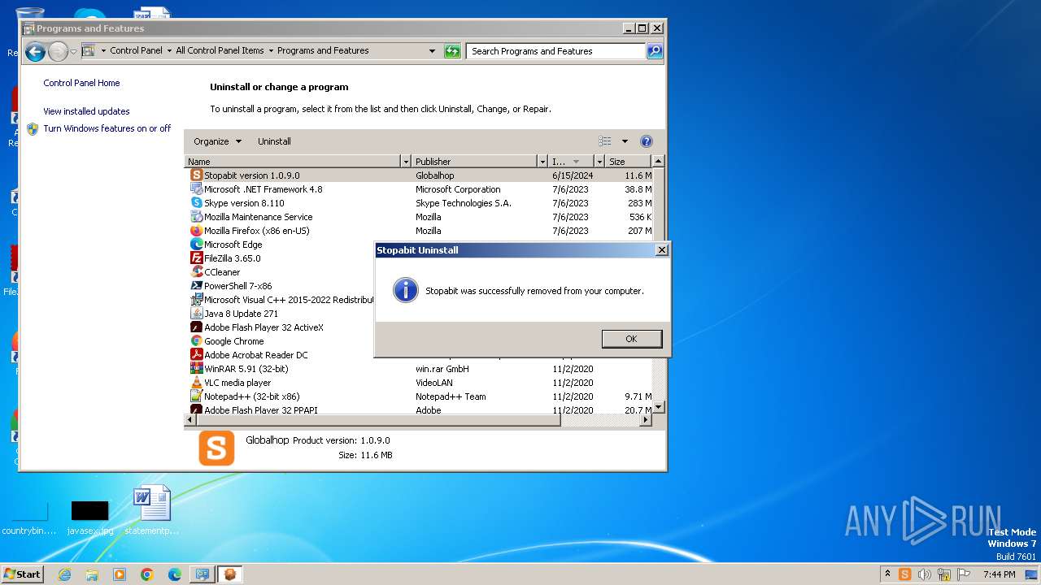Select the Microsoft Edge icon in list
Image resolution: width=1041 pixels, height=585 pixels.
[x=196, y=245]
